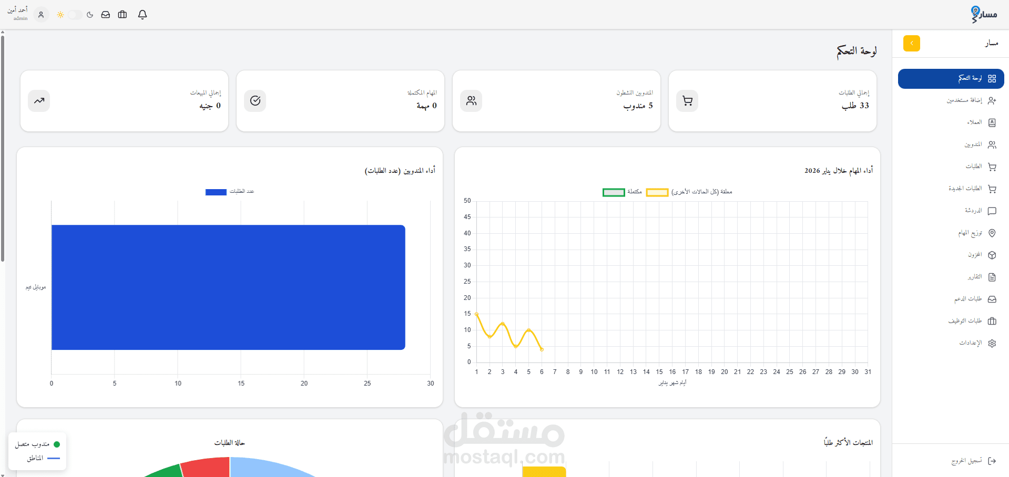Open إضافة مستخدمين add-user page
1009x477 pixels.
point(951,100)
